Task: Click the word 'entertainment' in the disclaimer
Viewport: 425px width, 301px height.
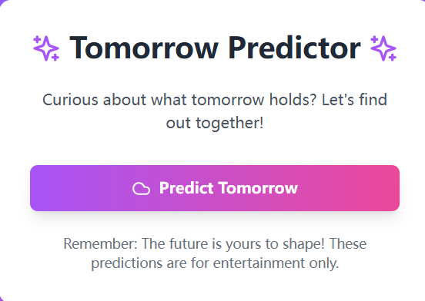Action: tap(259, 263)
